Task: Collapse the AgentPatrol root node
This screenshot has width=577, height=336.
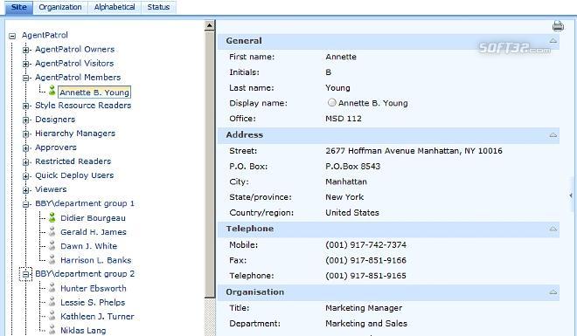Action: (x=12, y=36)
